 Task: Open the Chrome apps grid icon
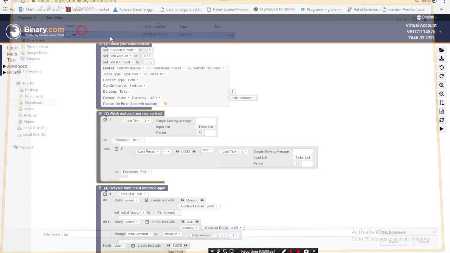[5, 9]
